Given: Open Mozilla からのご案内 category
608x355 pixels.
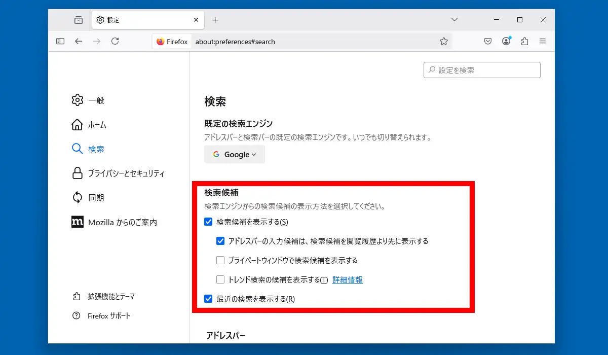Looking at the screenshot, I should pyautogui.click(x=123, y=222).
